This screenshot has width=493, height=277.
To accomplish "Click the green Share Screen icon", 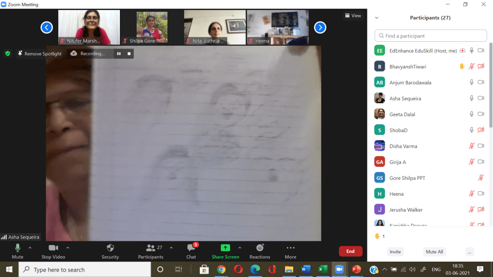I will coord(225,248).
